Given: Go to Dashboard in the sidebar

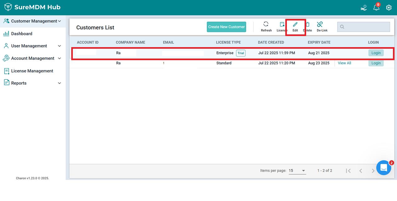Looking at the screenshot, I should [22, 33].
